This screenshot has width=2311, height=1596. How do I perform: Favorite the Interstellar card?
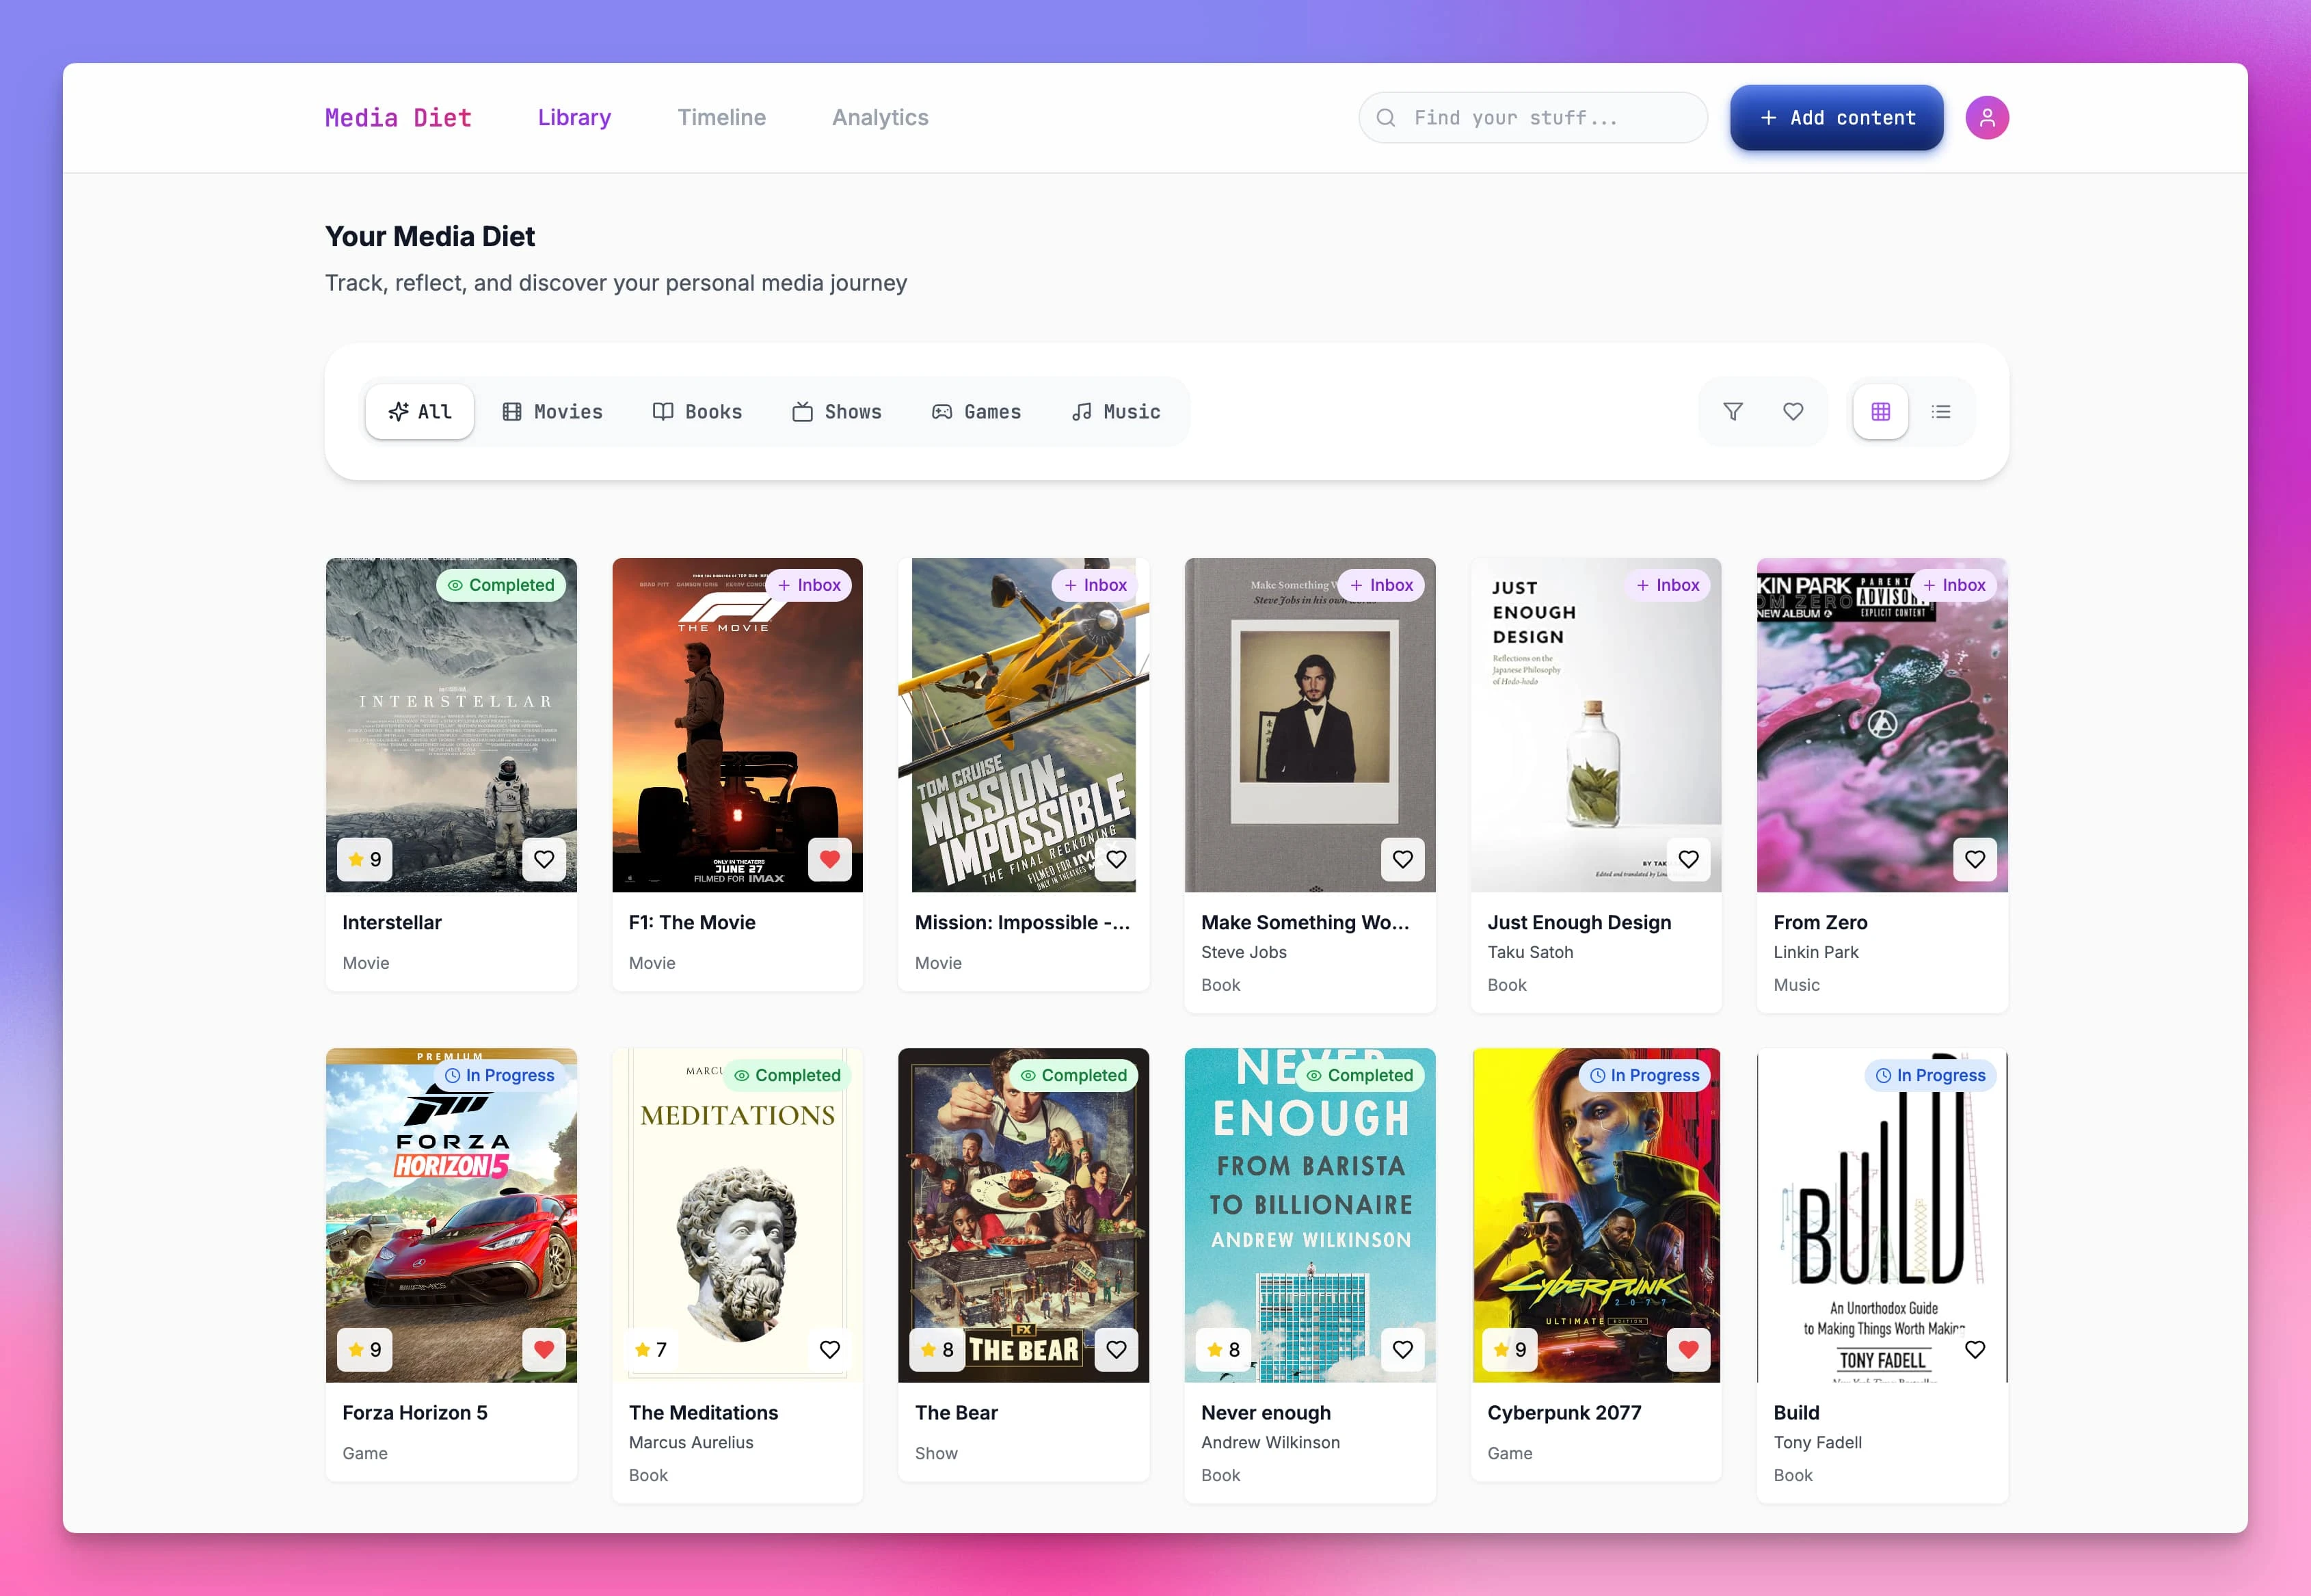click(544, 859)
